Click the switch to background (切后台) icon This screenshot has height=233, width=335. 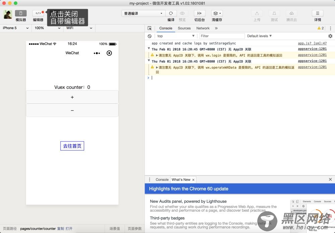click(x=200, y=13)
